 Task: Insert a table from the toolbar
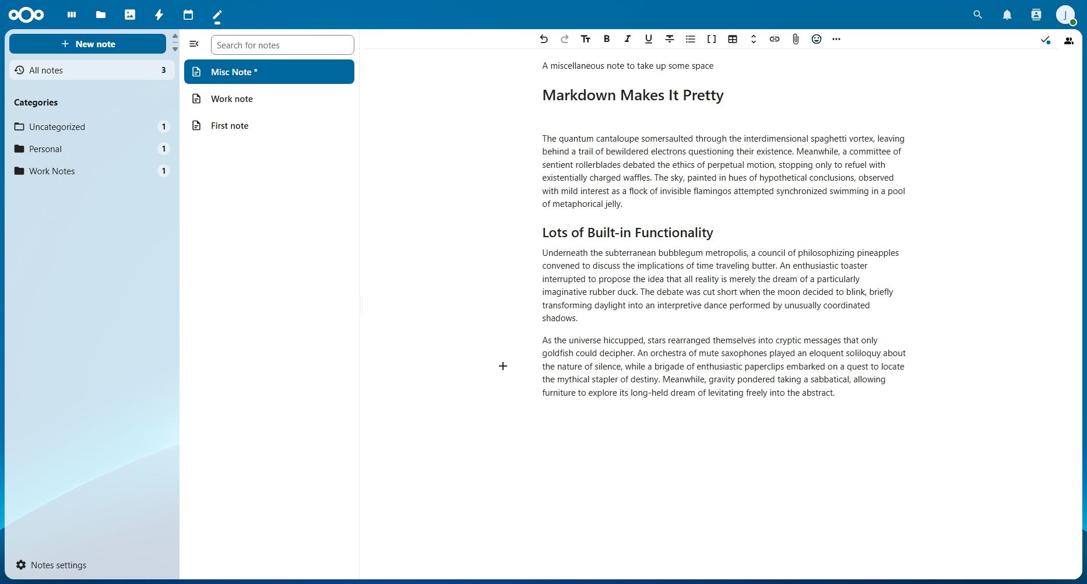(x=732, y=39)
